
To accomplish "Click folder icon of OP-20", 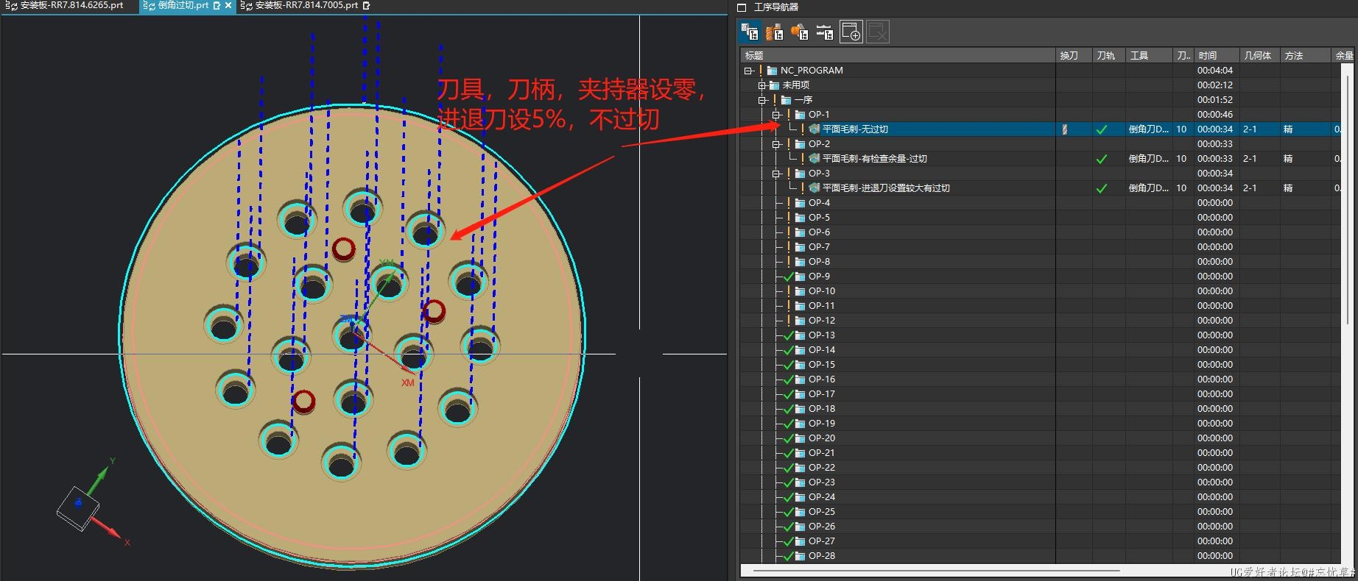I will click(800, 438).
